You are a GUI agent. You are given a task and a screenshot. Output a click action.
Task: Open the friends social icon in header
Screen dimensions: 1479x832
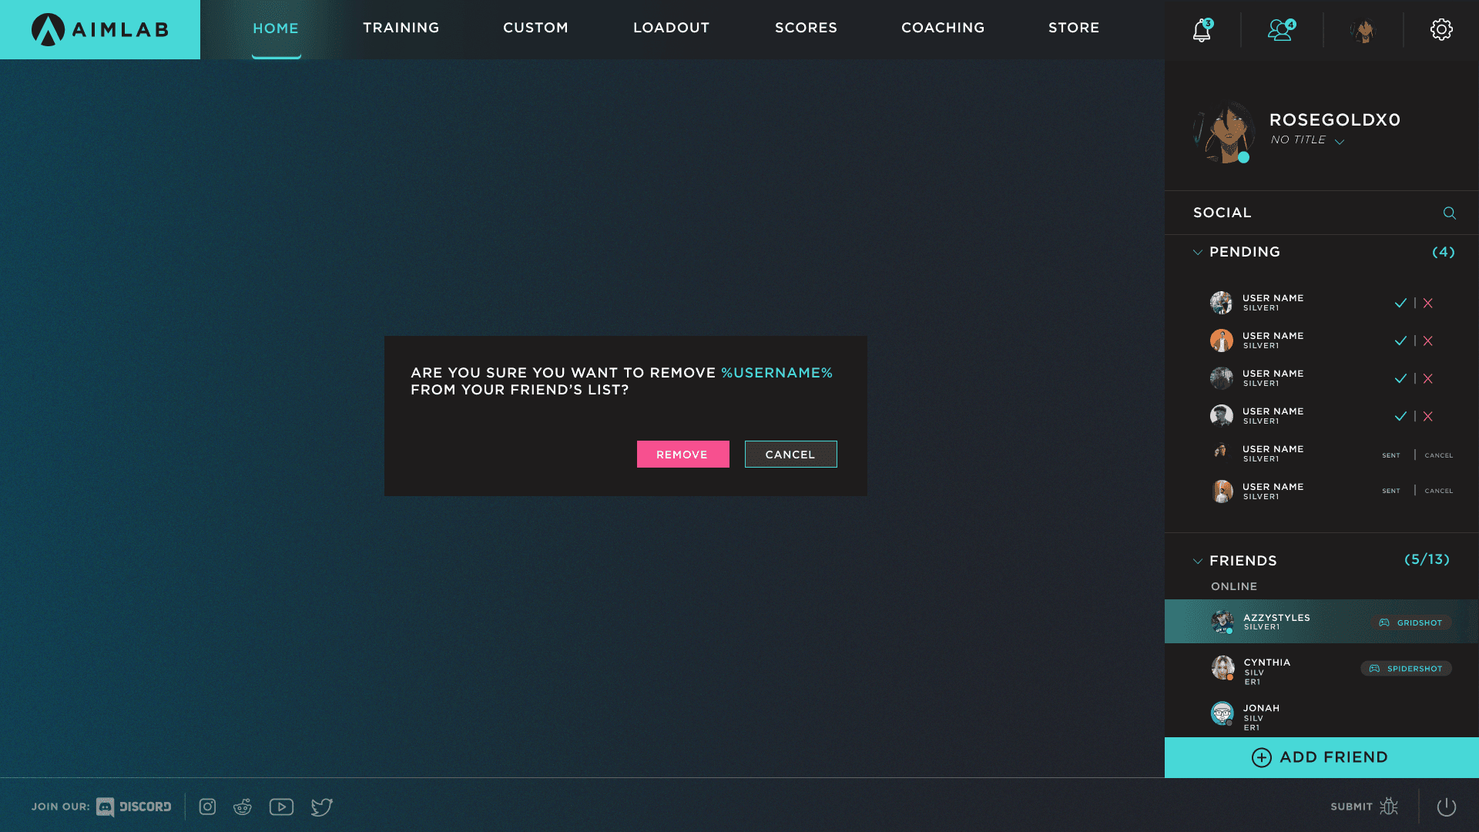(x=1280, y=30)
